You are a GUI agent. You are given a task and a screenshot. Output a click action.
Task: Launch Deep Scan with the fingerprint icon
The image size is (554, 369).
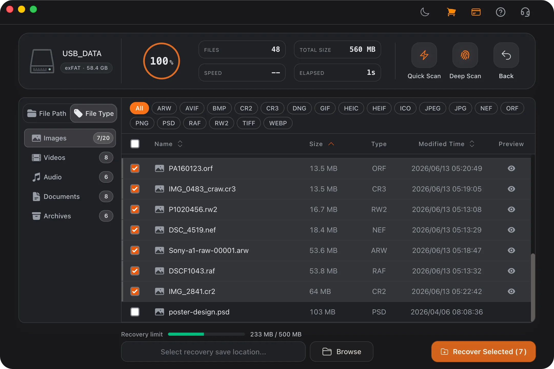click(465, 55)
